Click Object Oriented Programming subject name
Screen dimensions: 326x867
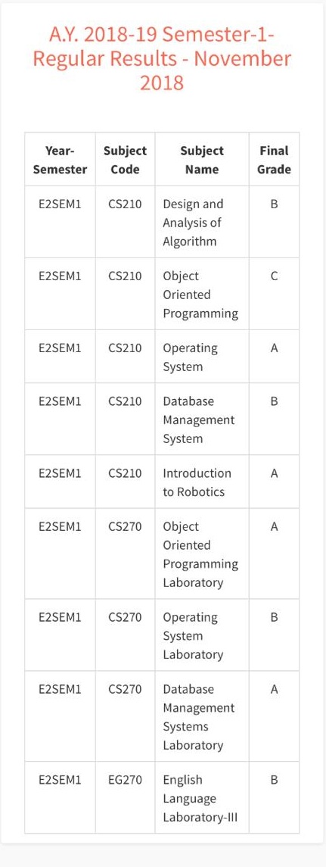pos(200,295)
